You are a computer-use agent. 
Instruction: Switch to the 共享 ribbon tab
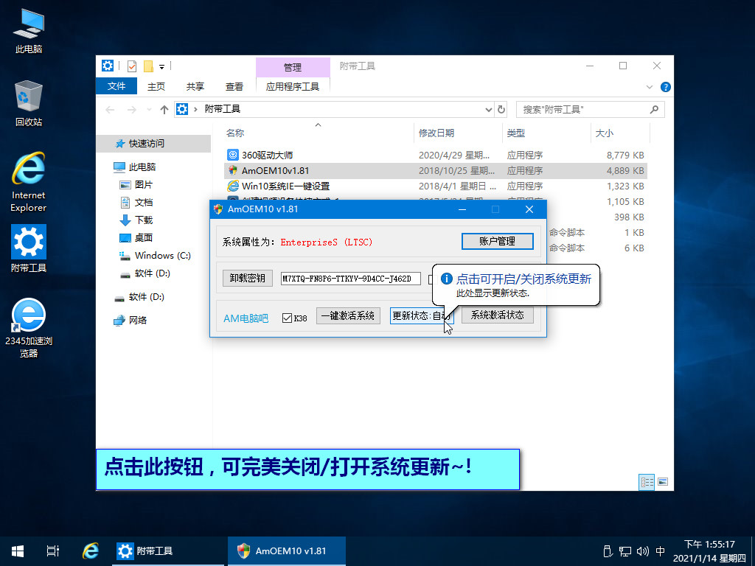pyautogui.click(x=195, y=86)
